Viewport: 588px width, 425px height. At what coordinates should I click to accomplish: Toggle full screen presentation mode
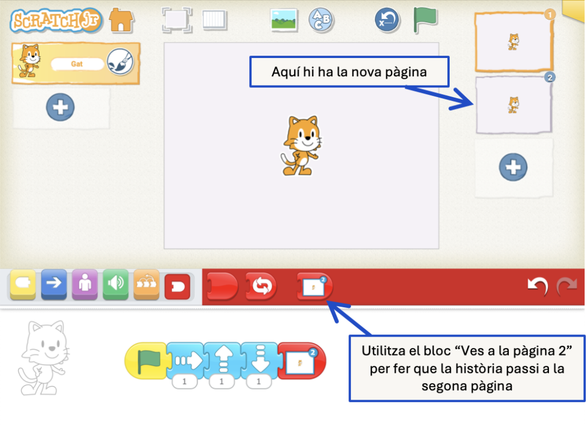click(175, 20)
